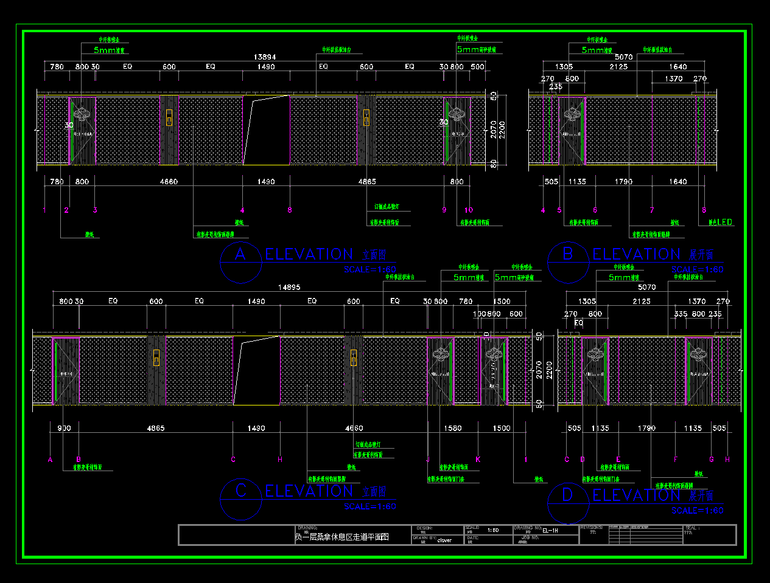
Task: Select grid marker F below Elevation D
Action: pos(675,460)
